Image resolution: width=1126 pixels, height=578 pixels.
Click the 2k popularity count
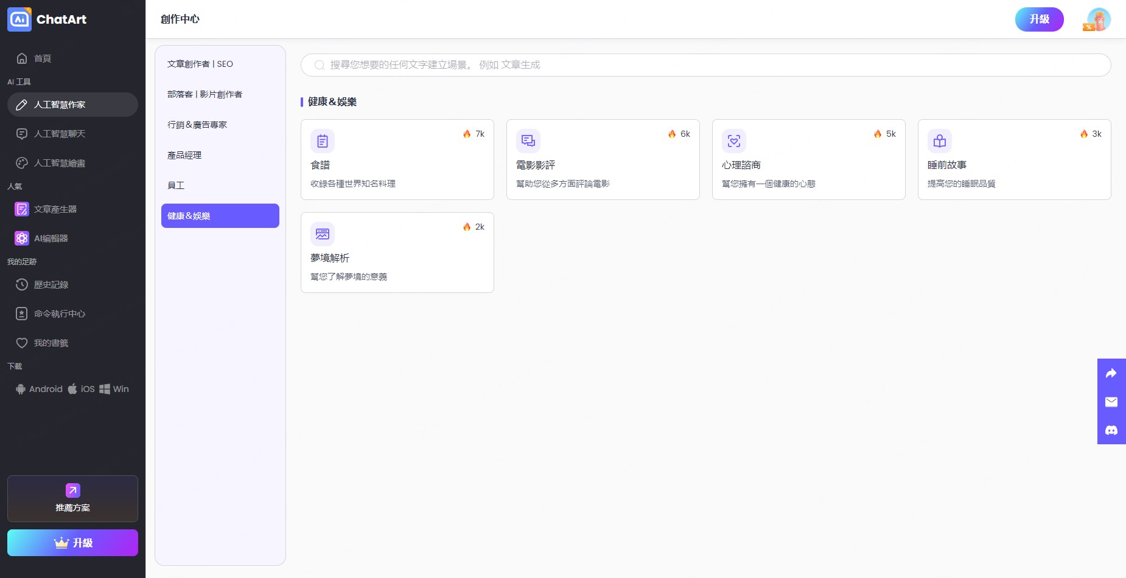tap(480, 227)
